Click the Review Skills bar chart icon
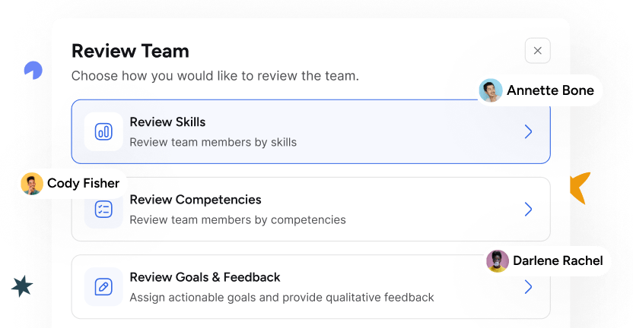The width and height of the screenshot is (633, 328). pyautogui.click(x=103, y=131)
